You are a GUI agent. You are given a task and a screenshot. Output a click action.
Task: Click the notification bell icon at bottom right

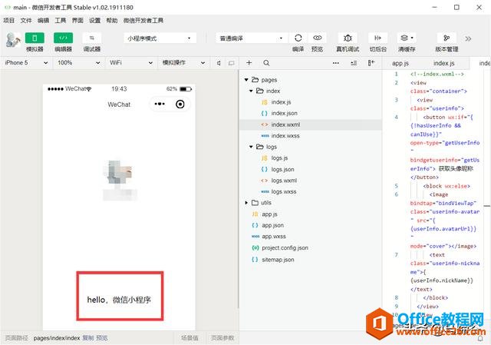tap(480, 338)
